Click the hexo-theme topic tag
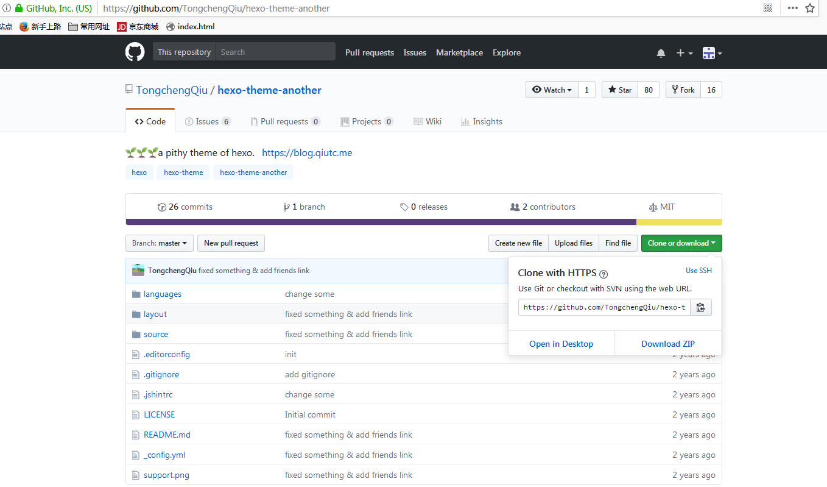The width and height of the screenshot is (827, 487). click(183, 172)
